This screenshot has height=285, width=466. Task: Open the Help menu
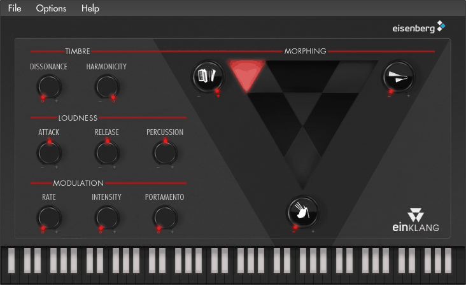pos(90,8)
